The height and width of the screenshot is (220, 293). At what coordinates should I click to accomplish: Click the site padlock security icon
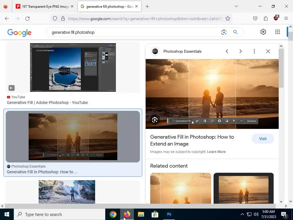coord(63,19)
